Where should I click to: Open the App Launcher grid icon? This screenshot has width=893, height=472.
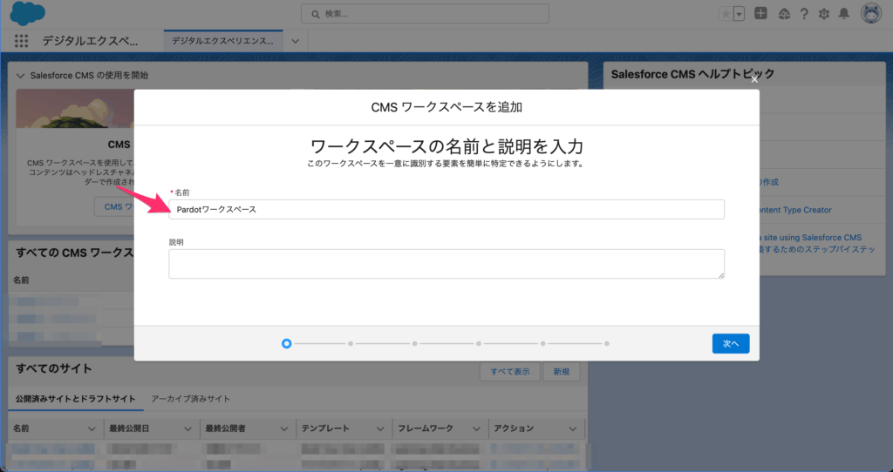coord(21,41)
